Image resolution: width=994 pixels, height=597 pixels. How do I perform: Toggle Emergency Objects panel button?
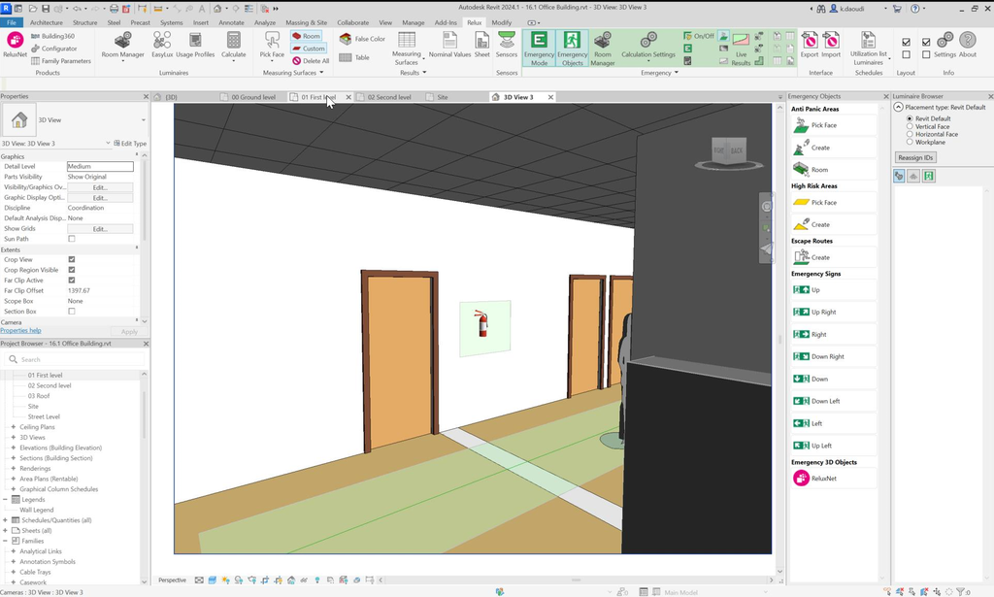(x=572, y=49)
